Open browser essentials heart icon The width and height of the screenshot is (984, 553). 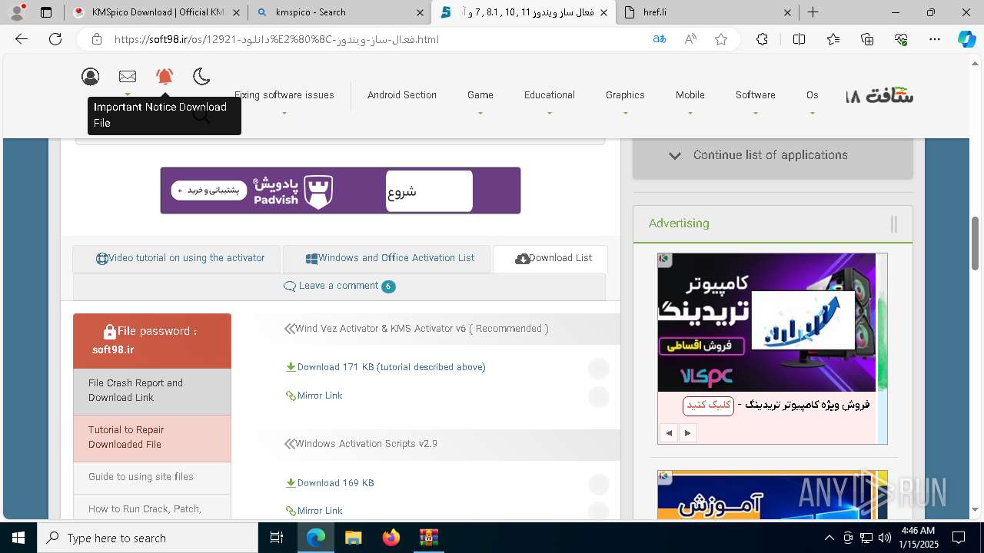coord(901,39)
